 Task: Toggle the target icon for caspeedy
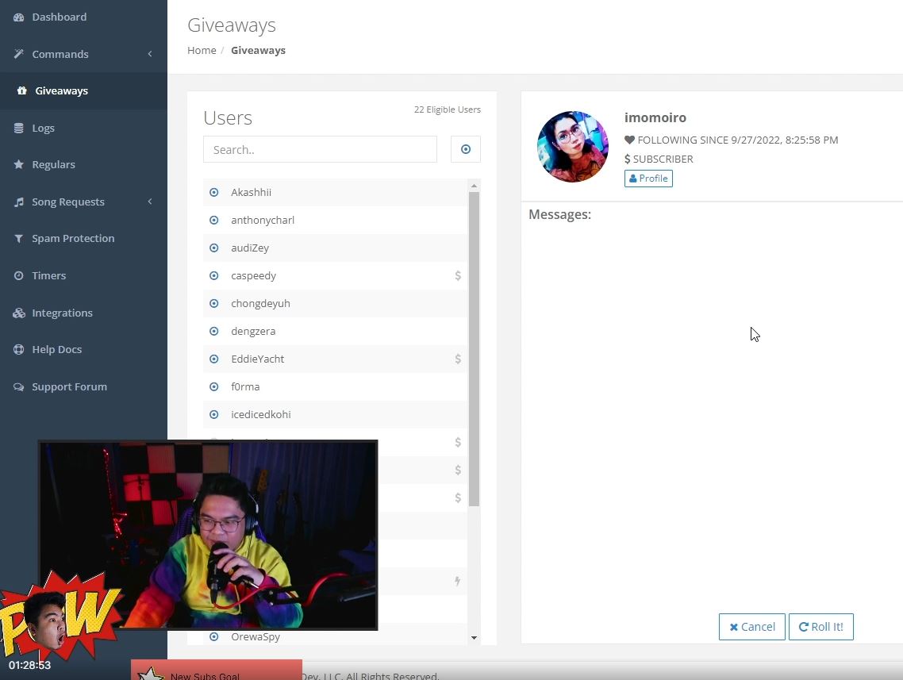[x=214, y=276]
